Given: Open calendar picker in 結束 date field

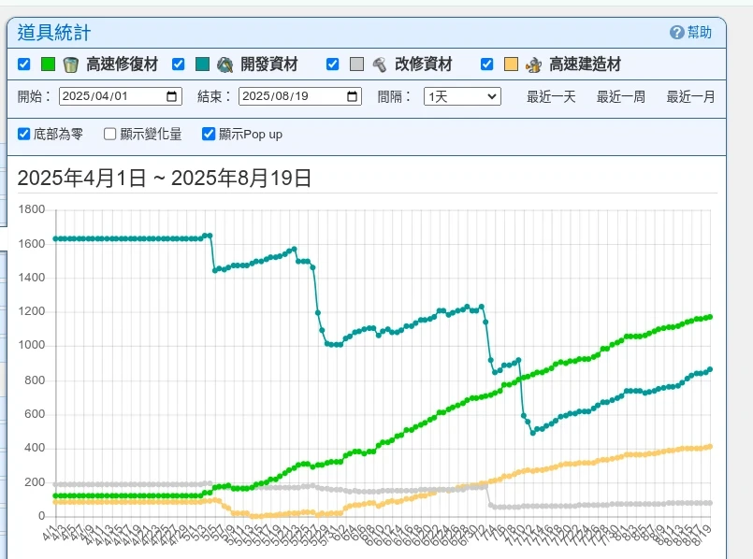Looking at the screenshot, I should coord(352,96).
